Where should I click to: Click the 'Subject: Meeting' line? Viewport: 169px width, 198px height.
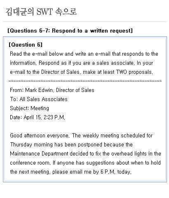pos(29,108)
